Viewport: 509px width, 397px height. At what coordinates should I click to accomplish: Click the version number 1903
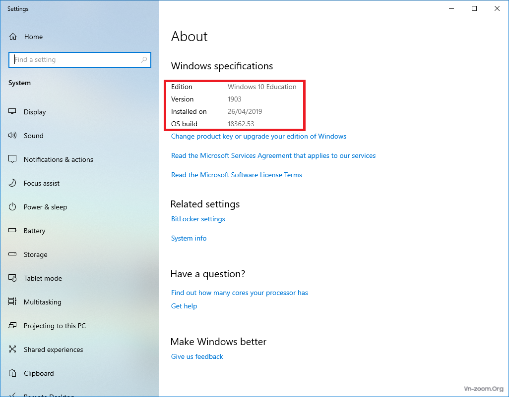pos(234,99)
